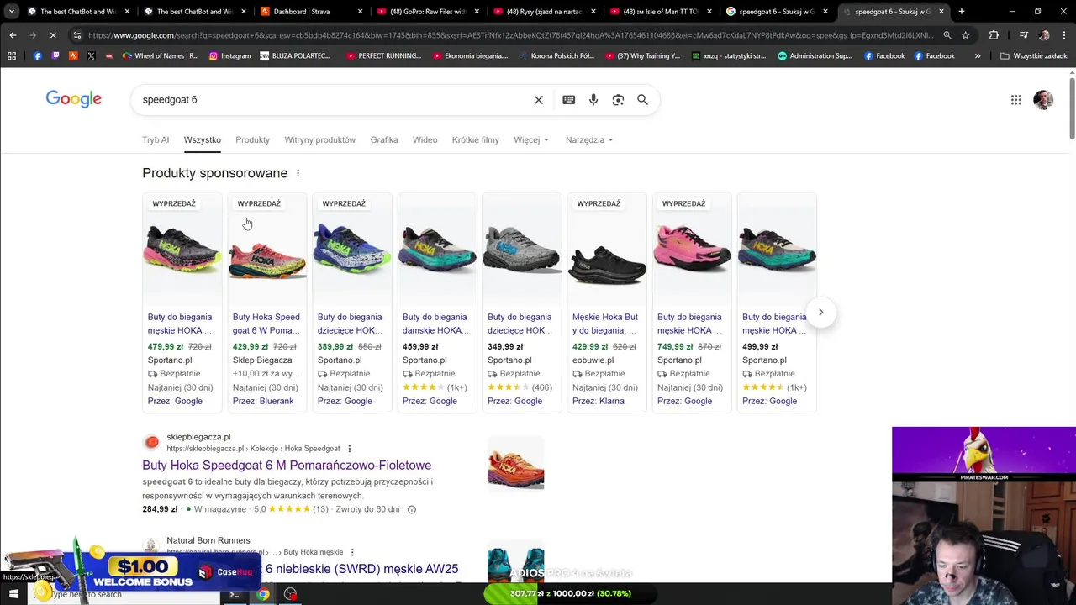This screenshot has height=605, width=1076.
Task: Open the tab search dropdown at top left
Action: click(x=11, y=12)
